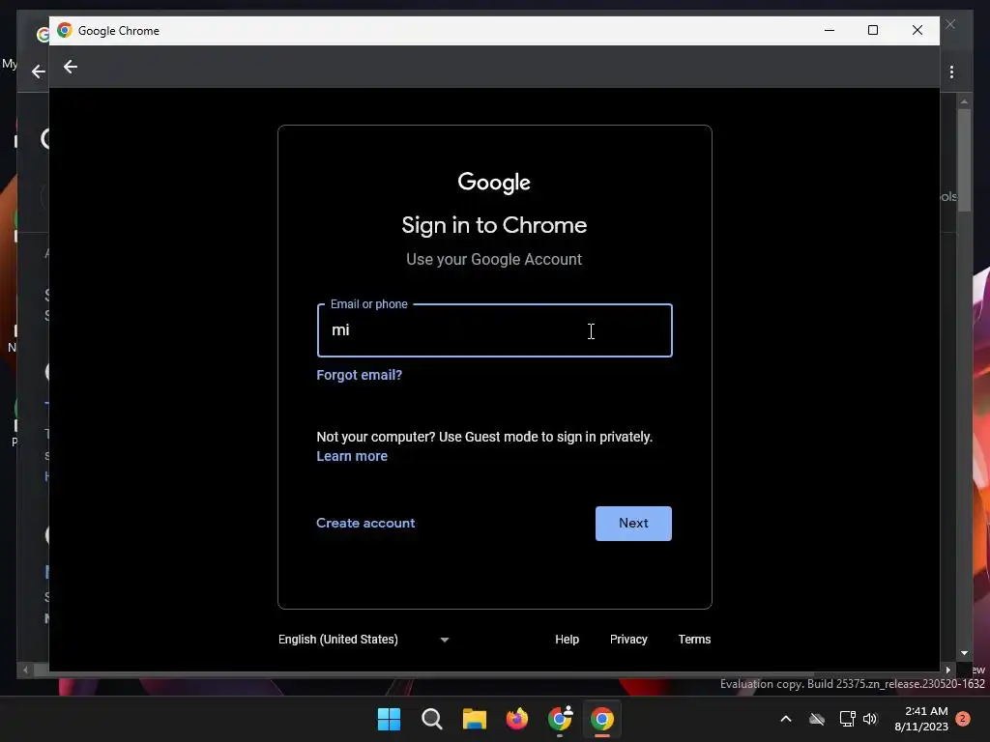Image resolution: width=990 pixels, height=742 pixels.
Task: Open the Chrome taskbar icon with profile badge
Action: coord(560,719)
